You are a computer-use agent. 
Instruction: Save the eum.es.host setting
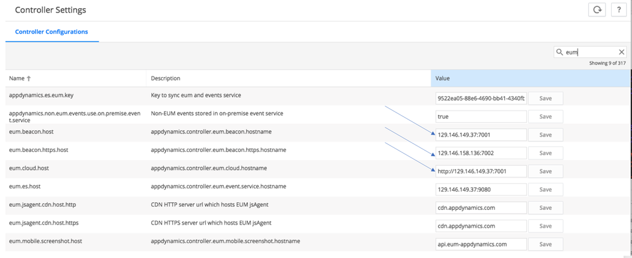pyautogui.click(x=545, y=190)
